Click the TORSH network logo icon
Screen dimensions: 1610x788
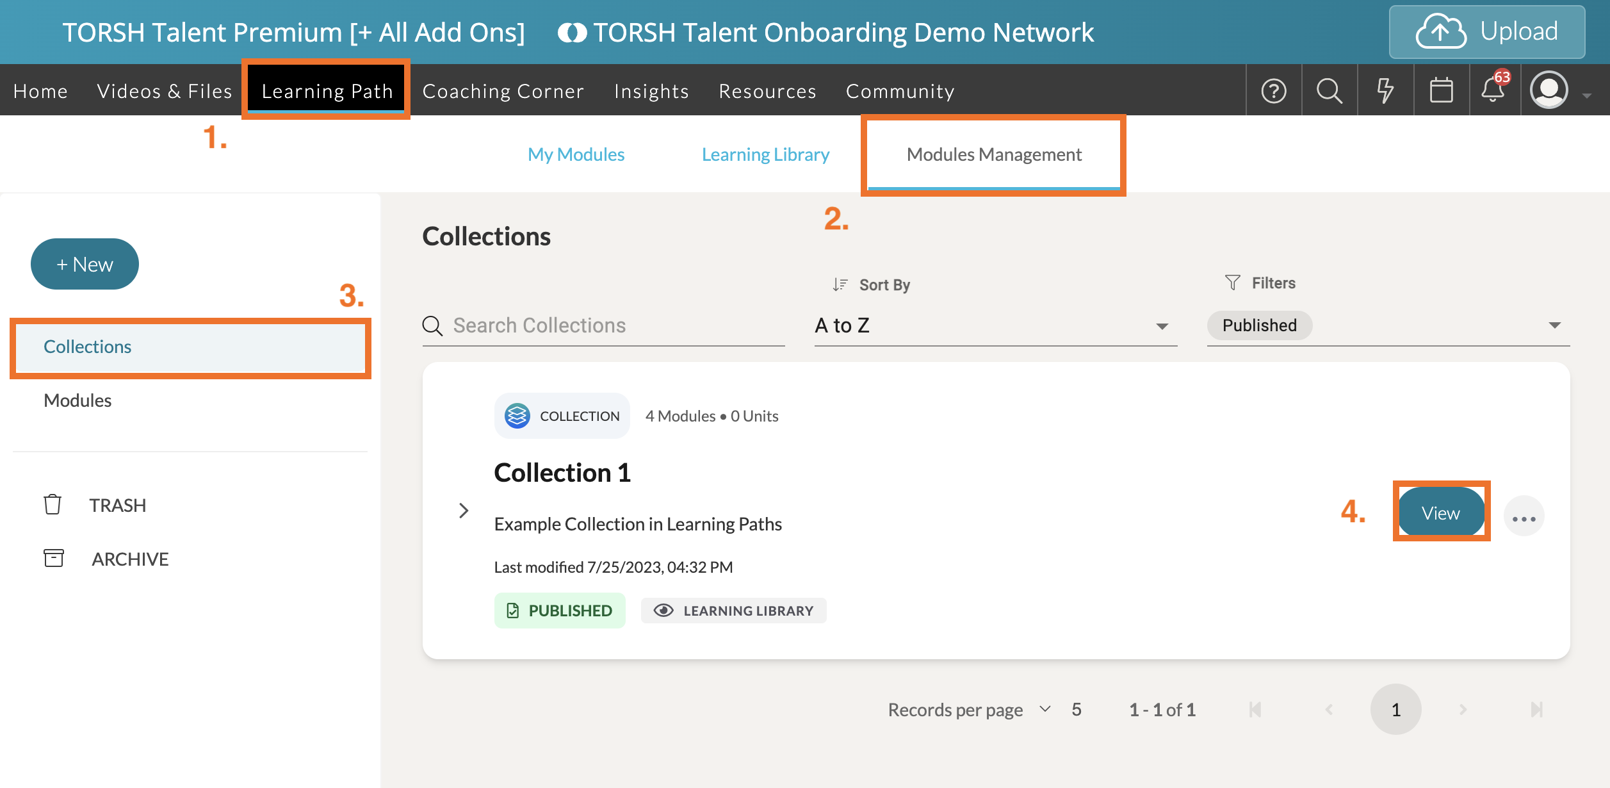coord(572,33)
